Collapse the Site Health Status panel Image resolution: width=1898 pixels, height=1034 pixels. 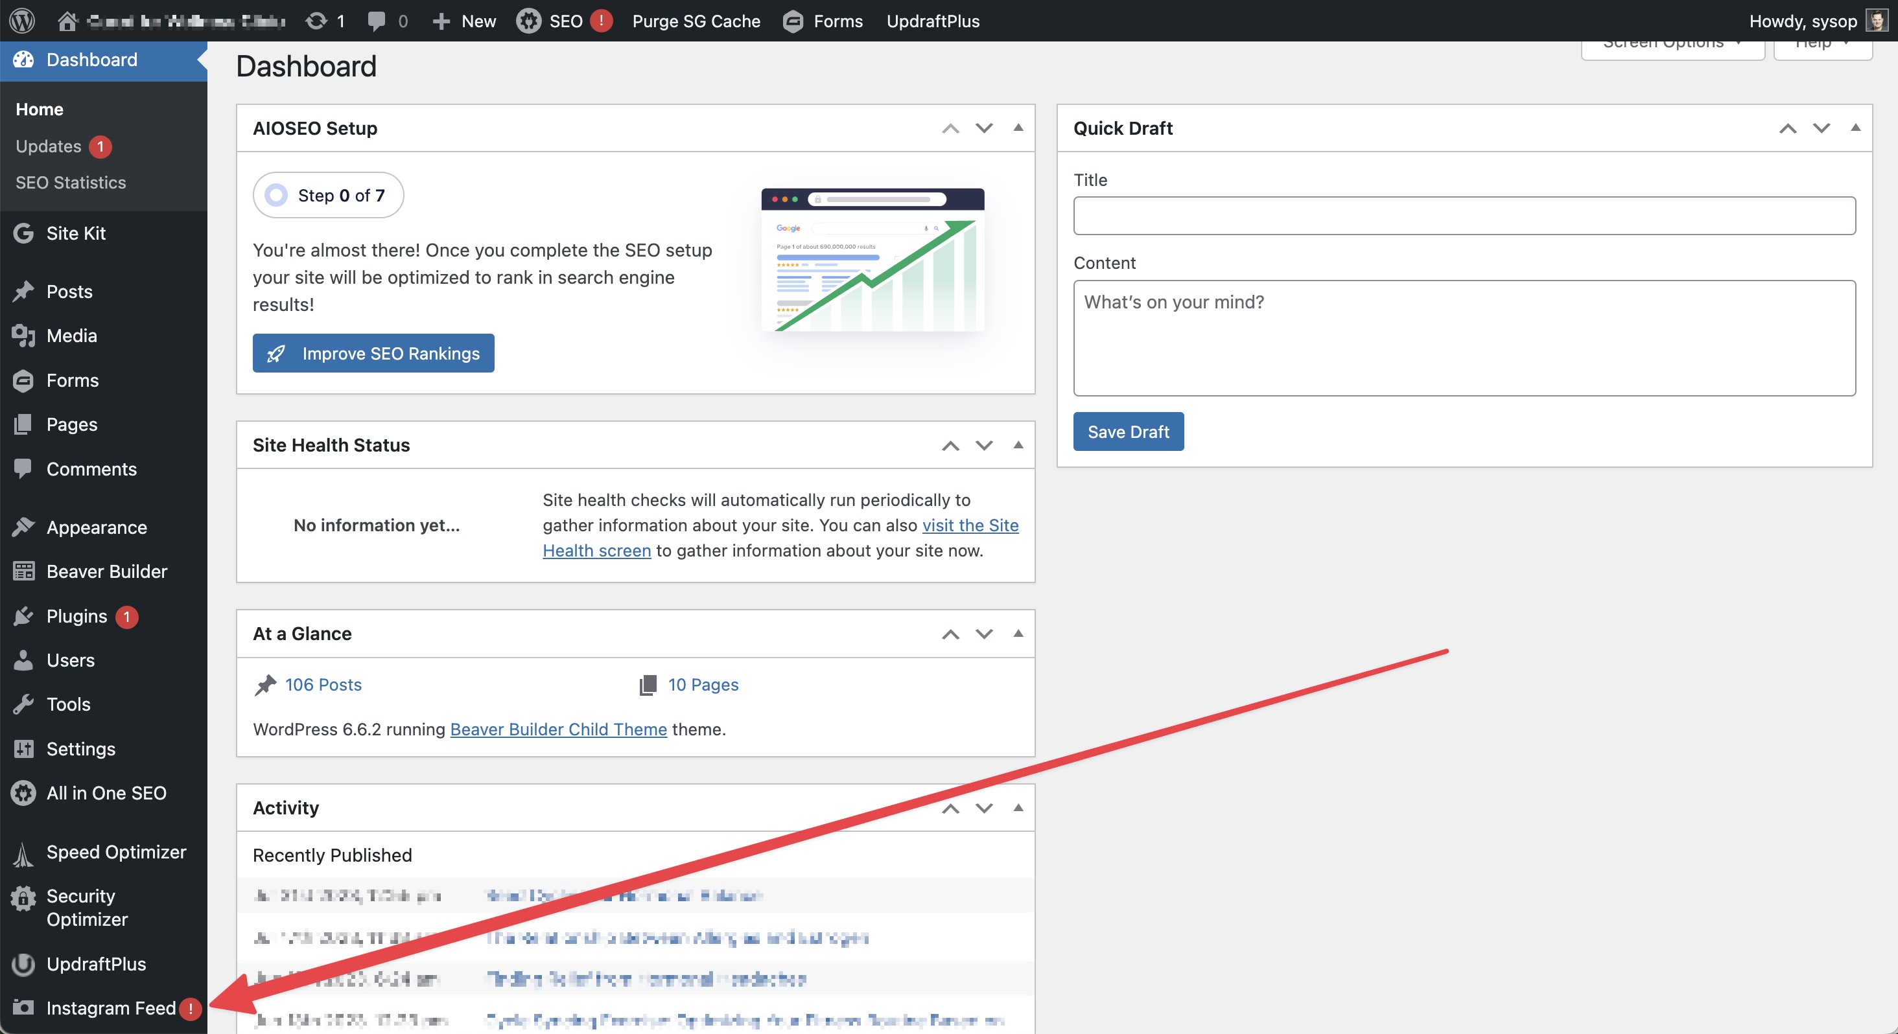coord(1018,444)
